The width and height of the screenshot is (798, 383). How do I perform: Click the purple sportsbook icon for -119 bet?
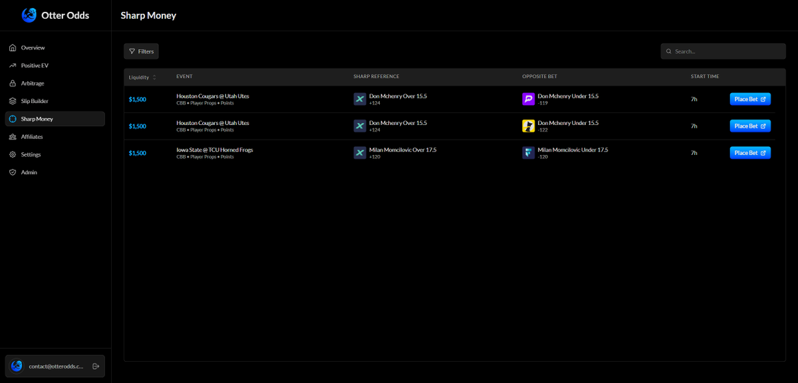(x=529, y=99)
